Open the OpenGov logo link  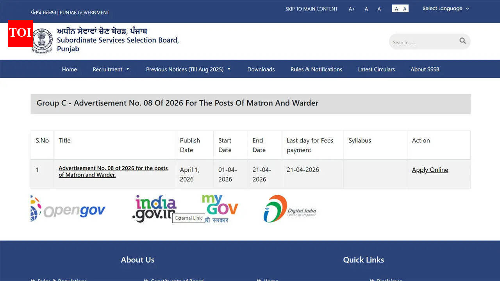pos(68,210)
